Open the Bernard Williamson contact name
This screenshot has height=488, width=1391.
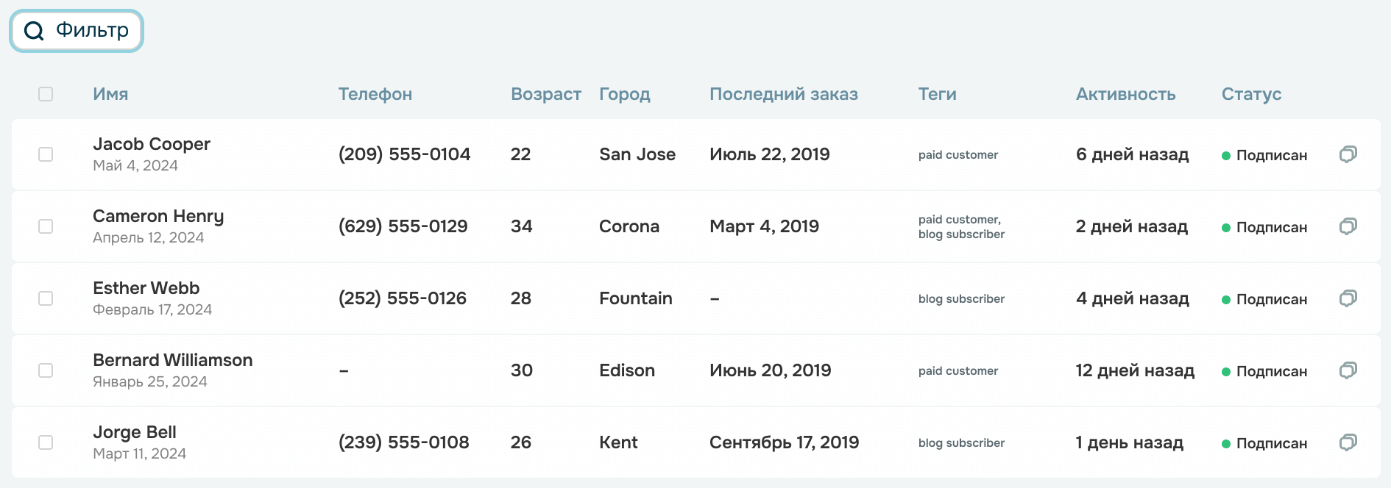pos(173,360)
